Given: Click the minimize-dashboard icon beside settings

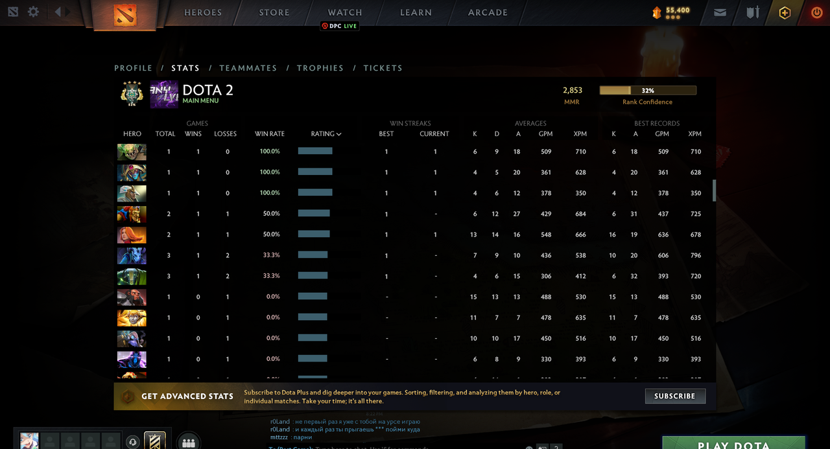Looking at the screenshot, I should (x=14, y=12).
